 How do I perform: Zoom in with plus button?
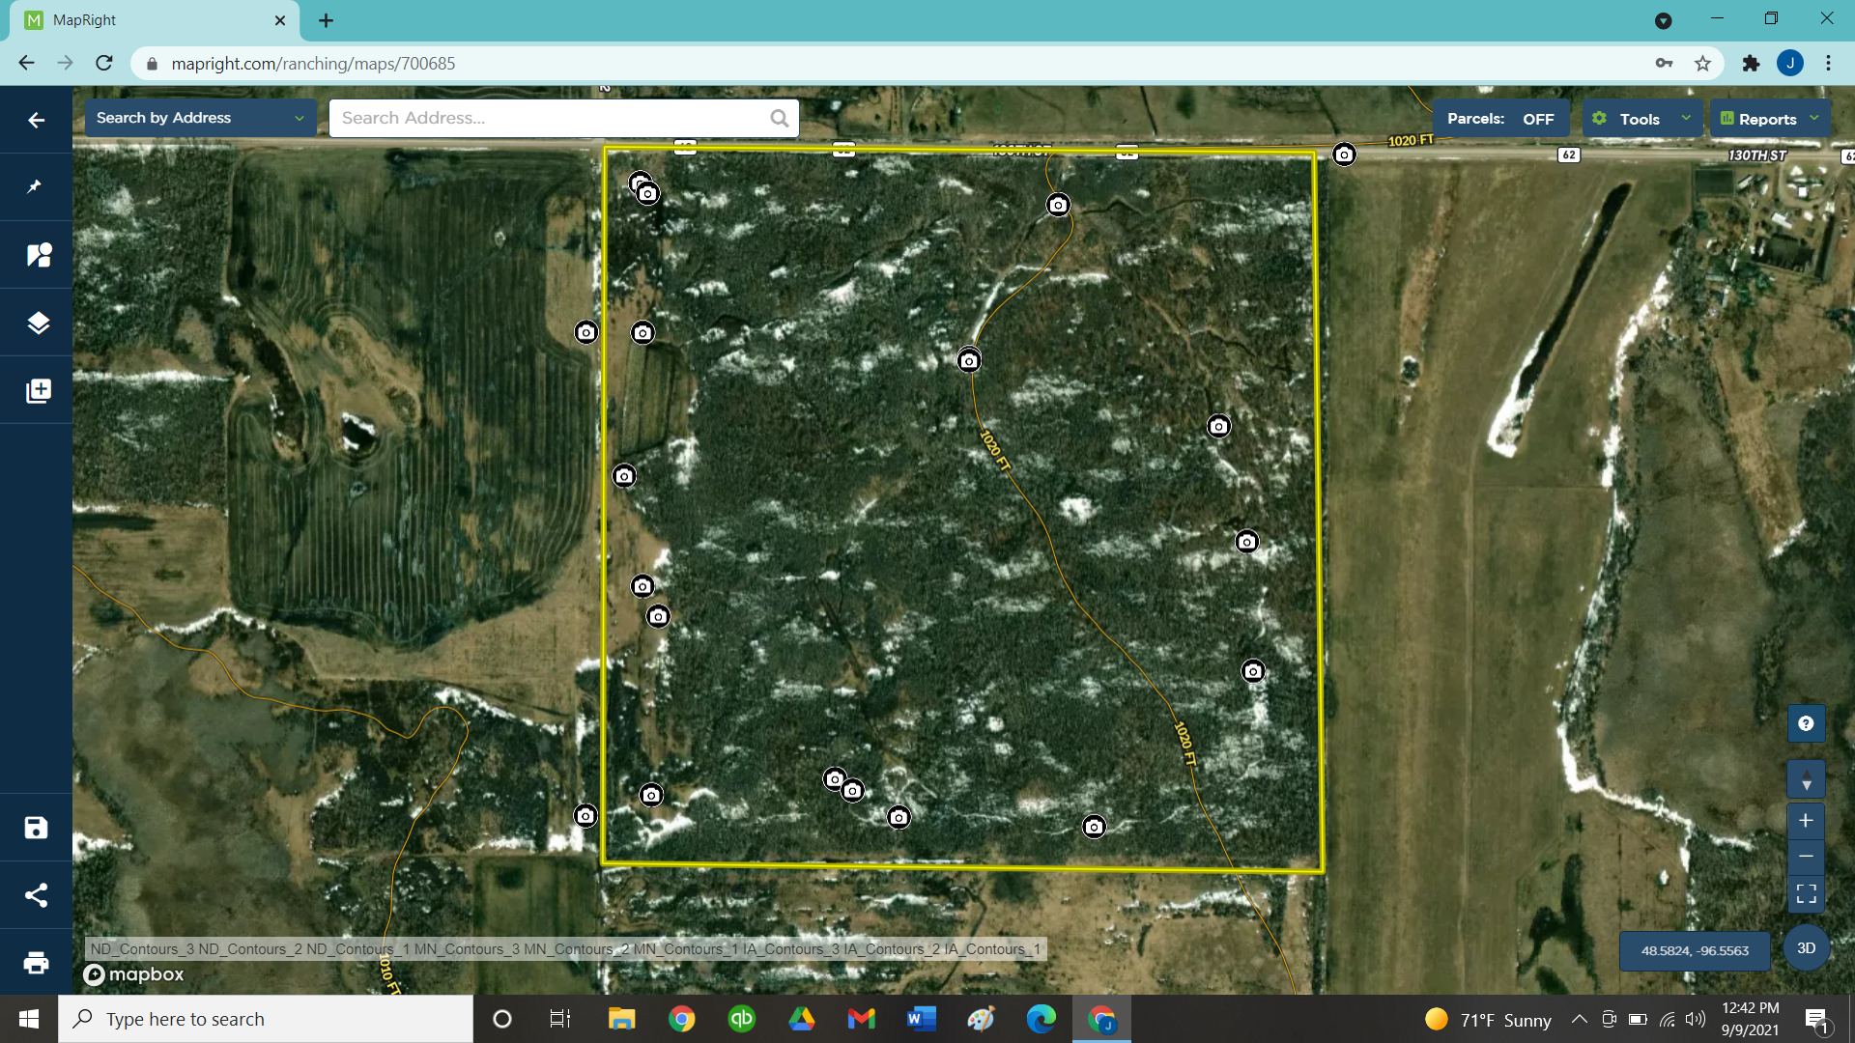(1806, 821)
